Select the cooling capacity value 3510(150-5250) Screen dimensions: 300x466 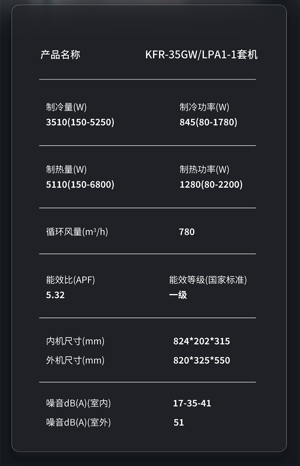(x=80, y=122)
